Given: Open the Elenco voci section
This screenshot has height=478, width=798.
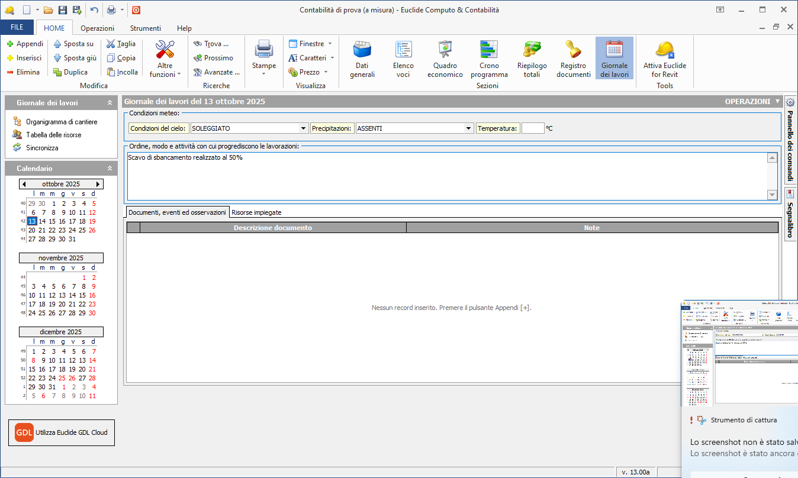Looking at the screenshot, I should [x=403, y=59].
